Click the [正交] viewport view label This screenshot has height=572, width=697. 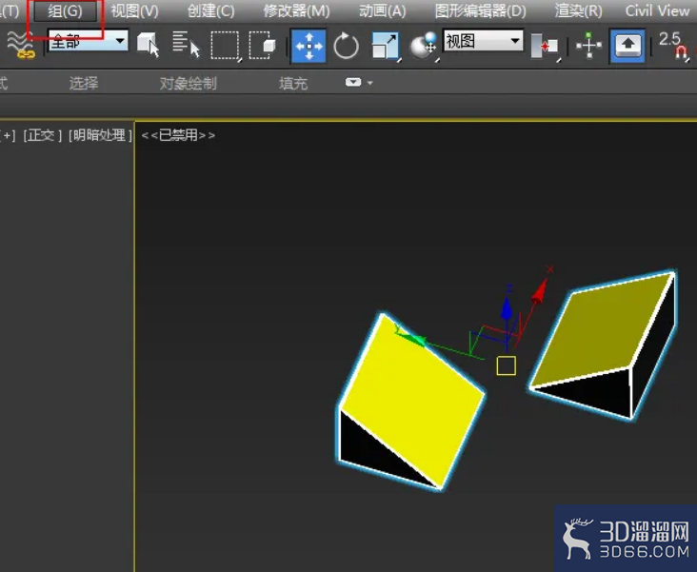(x=42, y=135)
